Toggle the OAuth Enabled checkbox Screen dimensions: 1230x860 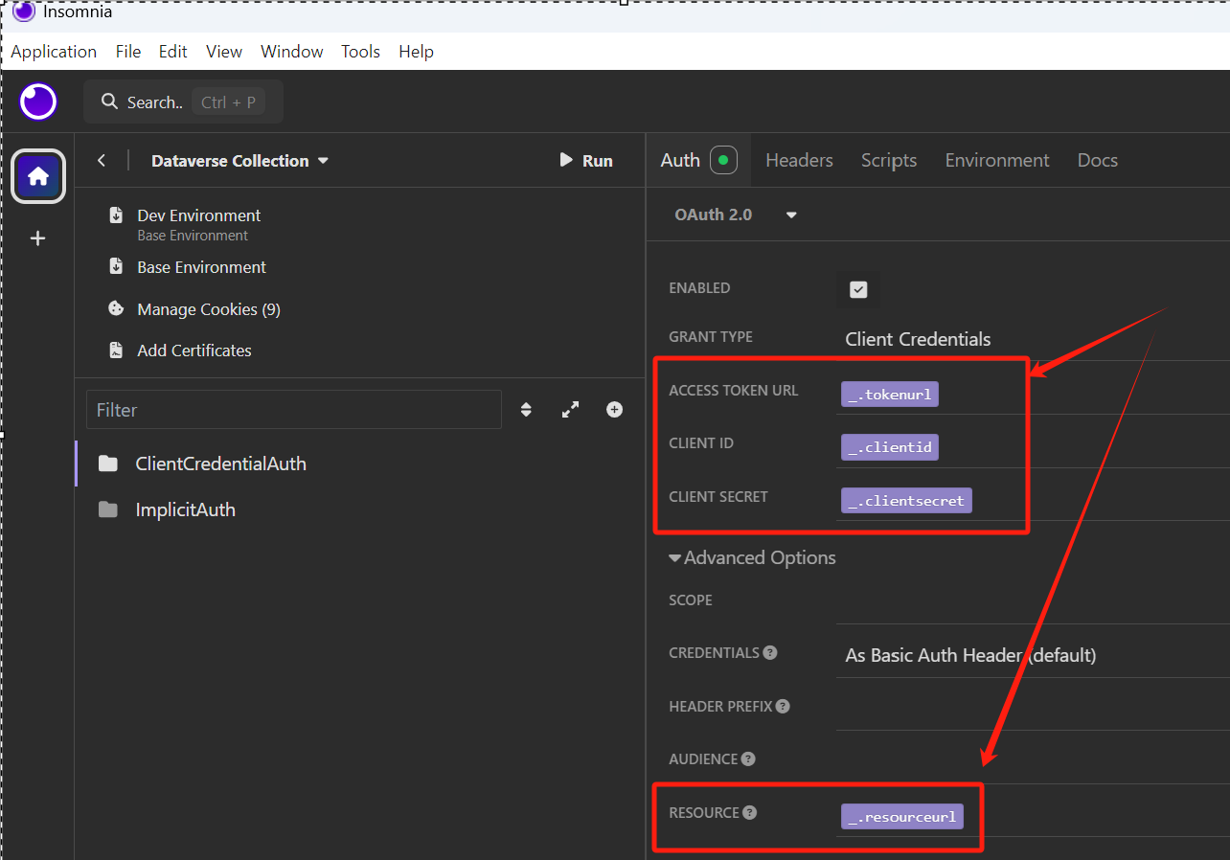(858, 289)
